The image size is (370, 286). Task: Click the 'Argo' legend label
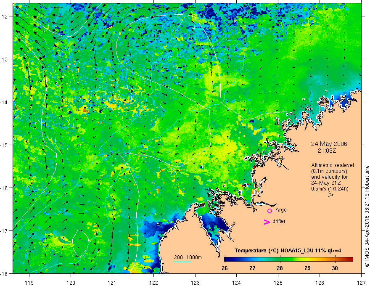pyautogui.click(x=281, y=210)
